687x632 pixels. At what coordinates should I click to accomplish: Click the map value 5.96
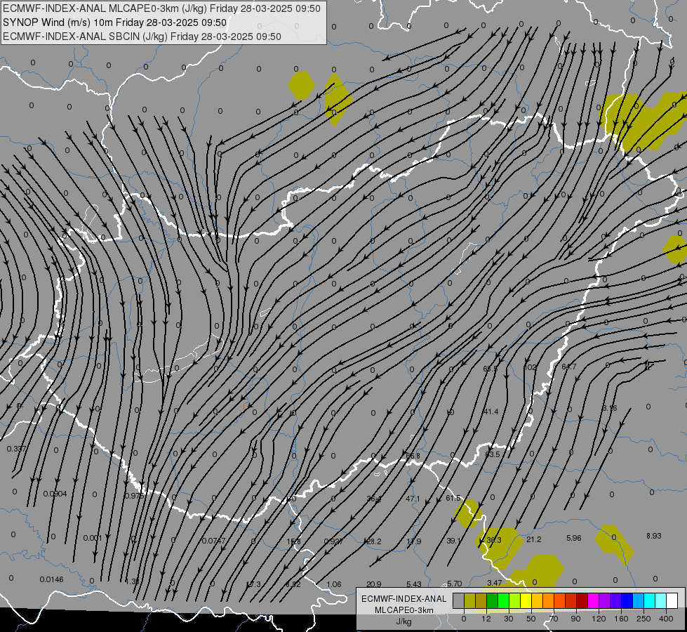[573, 538]
